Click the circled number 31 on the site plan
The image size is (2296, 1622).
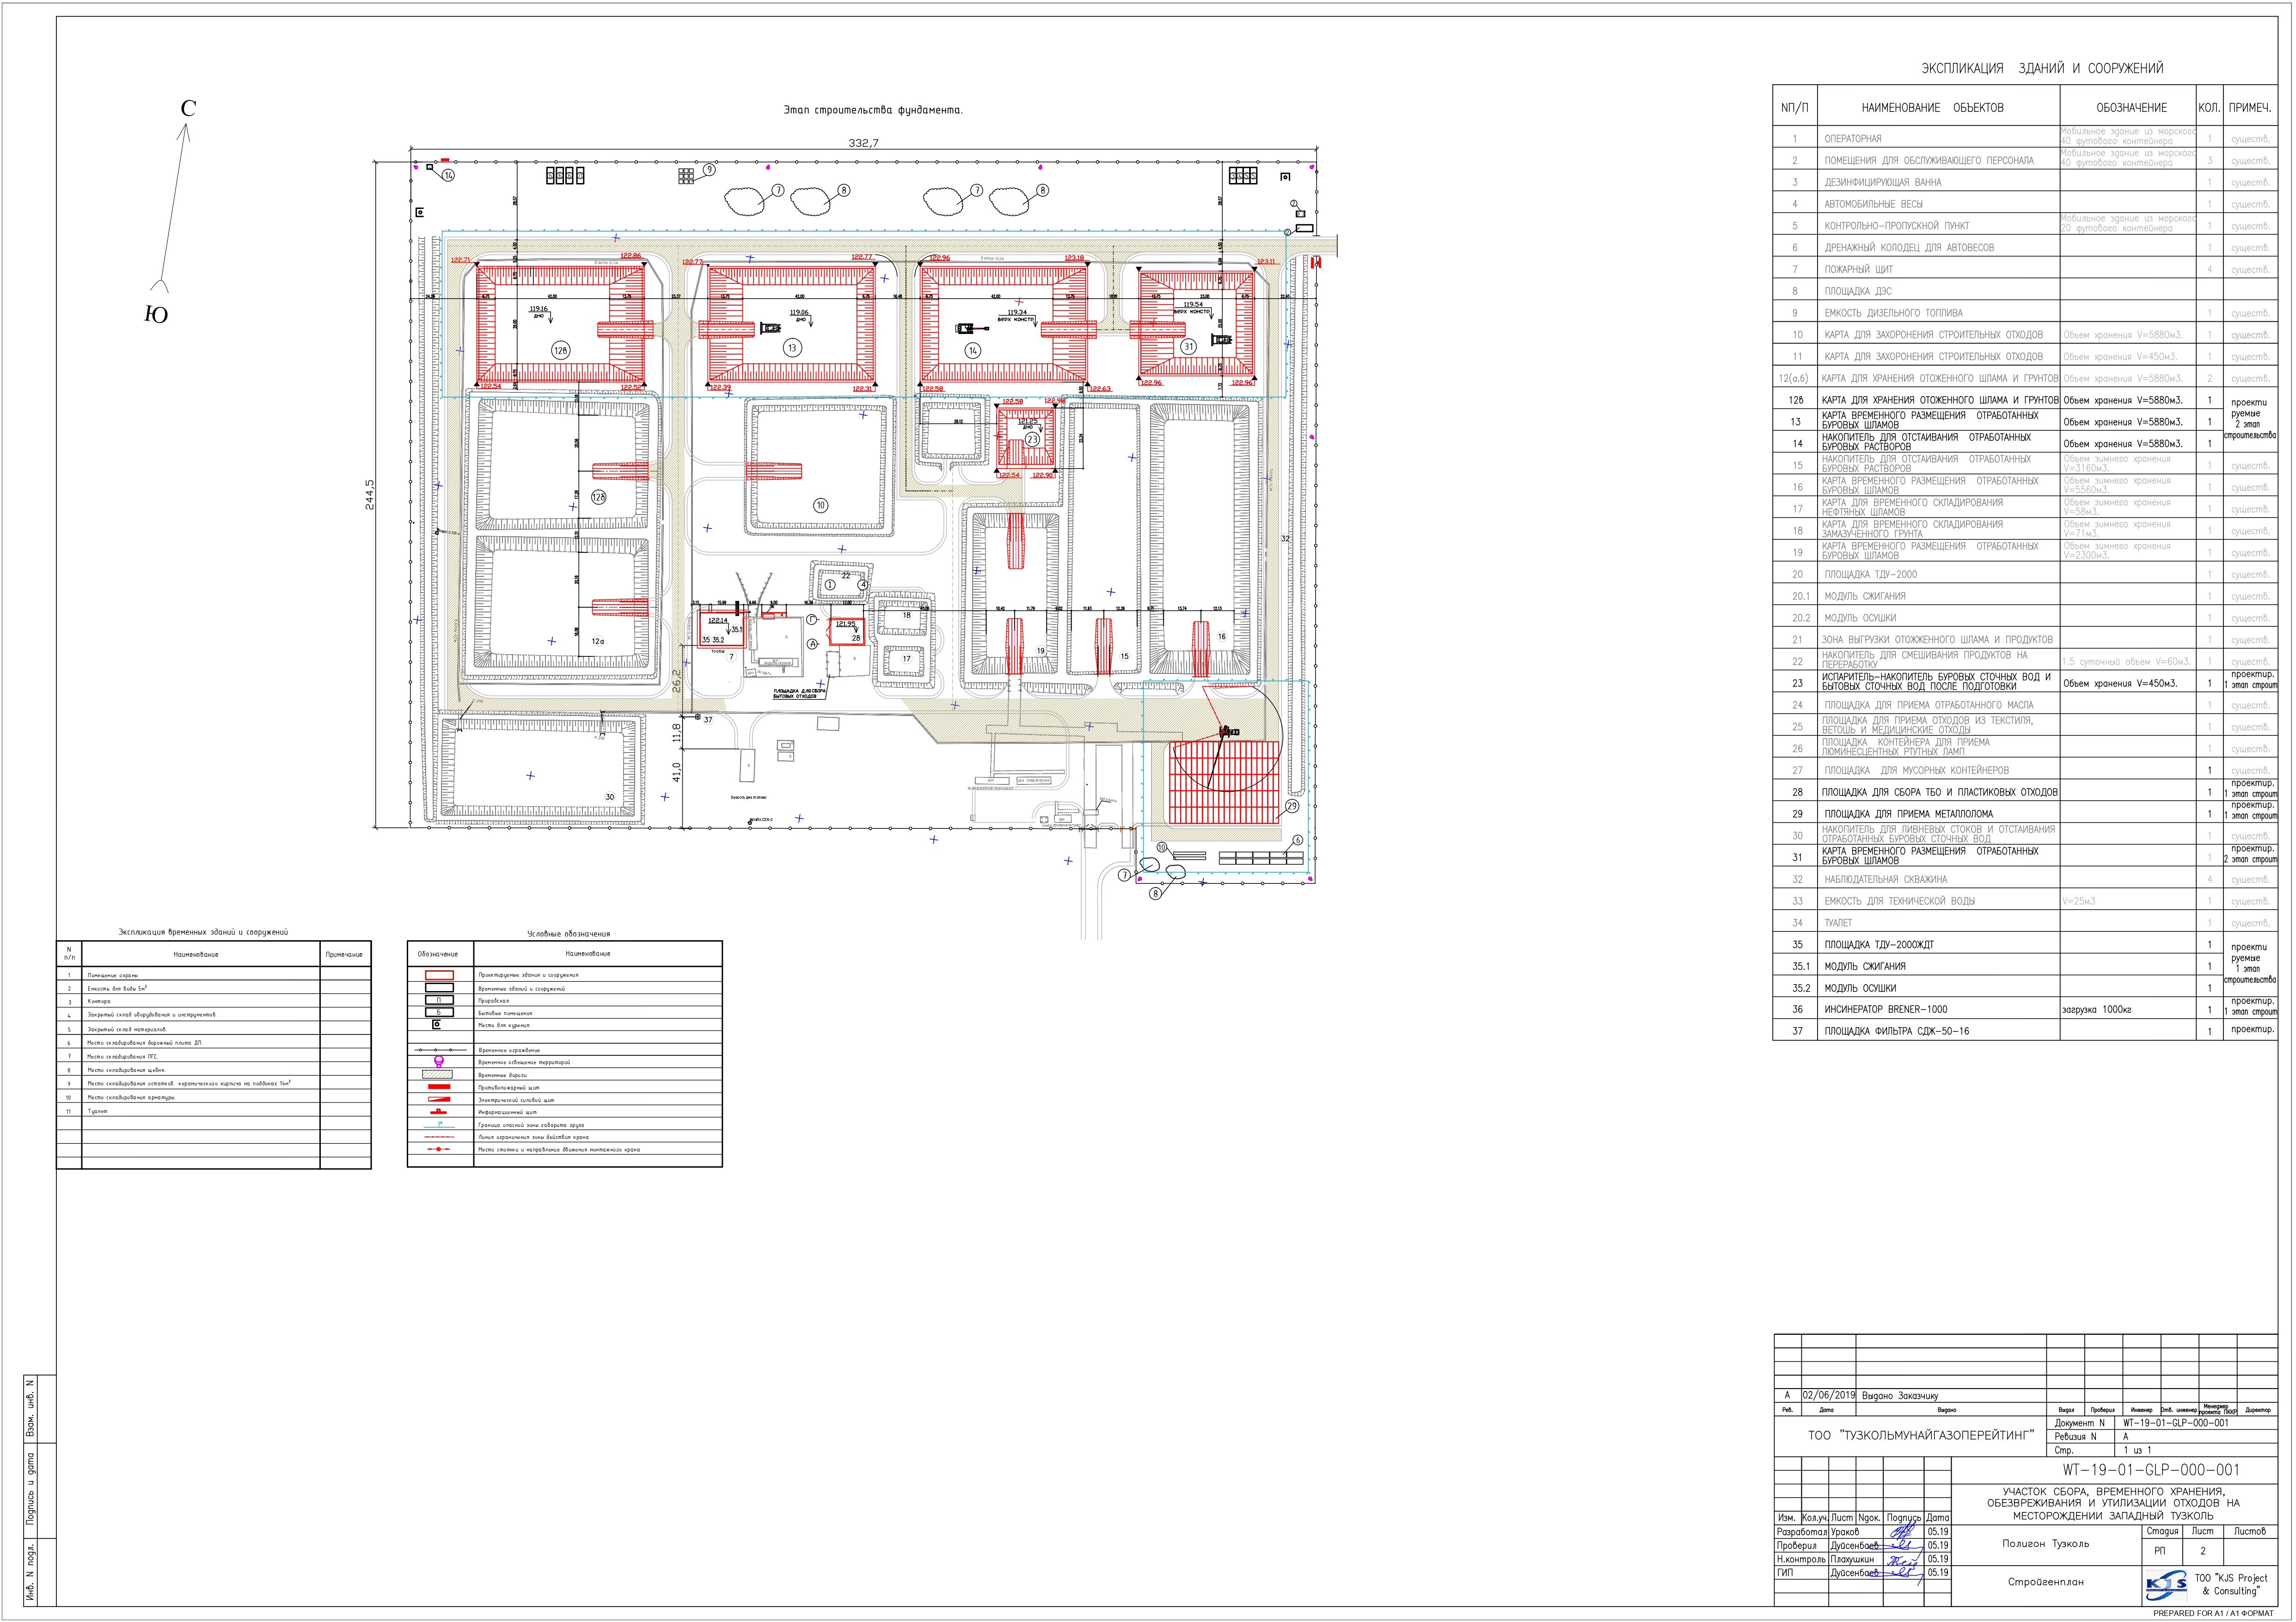[1188, 347]
